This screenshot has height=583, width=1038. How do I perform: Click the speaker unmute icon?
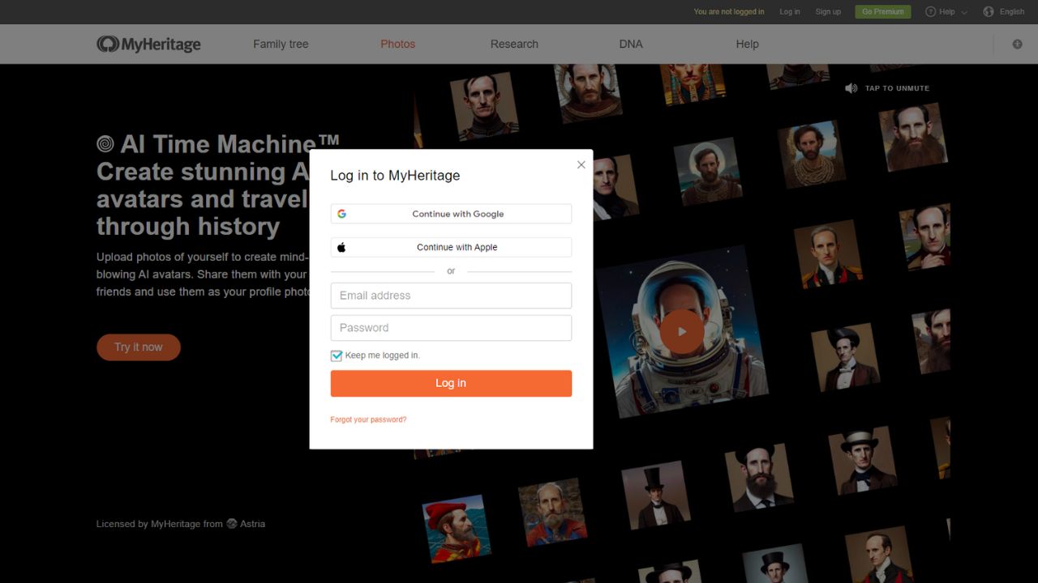[851, 88]
